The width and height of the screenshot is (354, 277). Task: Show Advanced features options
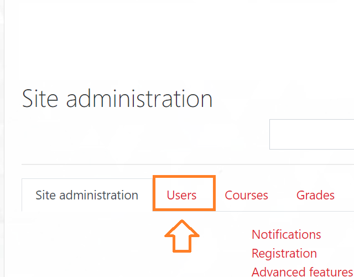coord(302,271)
